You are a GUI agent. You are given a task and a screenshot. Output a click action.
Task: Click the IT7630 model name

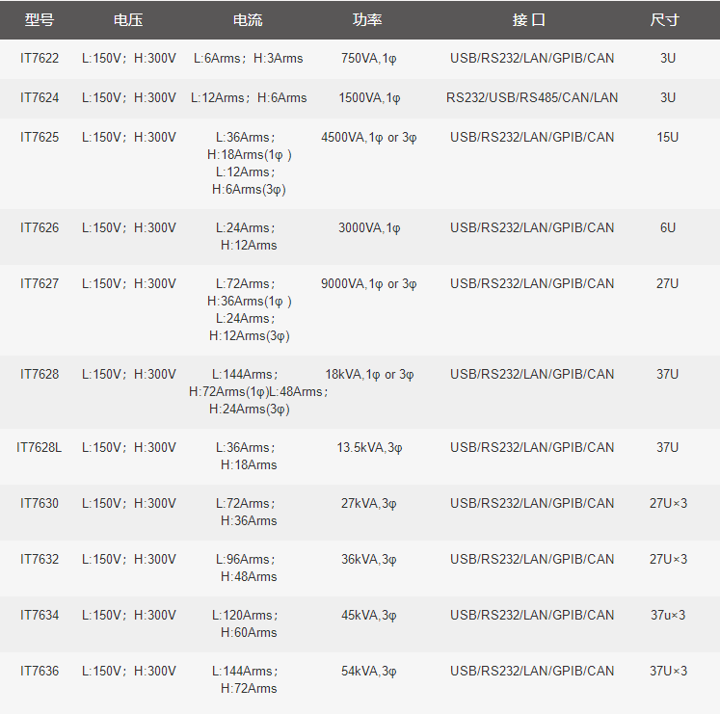[40, 504]
